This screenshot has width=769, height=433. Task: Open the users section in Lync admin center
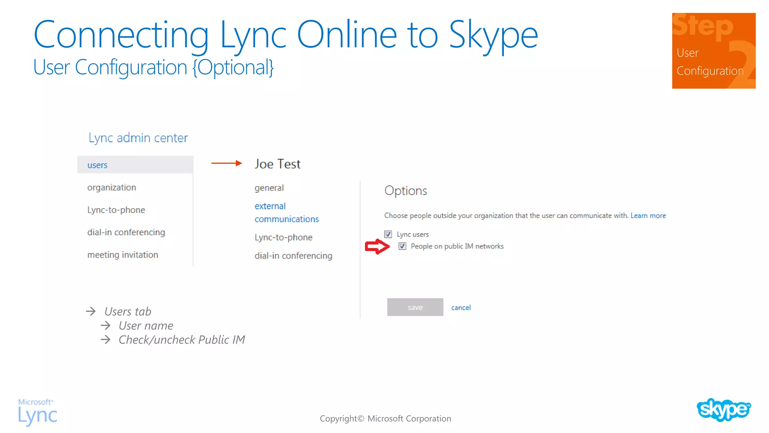(x=135, y=165)
